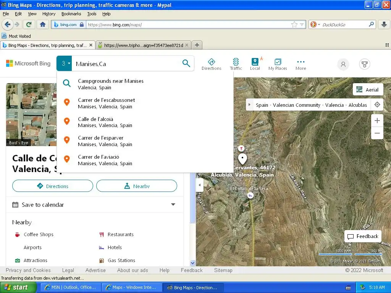Image resolution: width=391 pixels, height=293 pixels.
Task: Click the search magnifier in Bing Maps box
Action: (186, 63)
